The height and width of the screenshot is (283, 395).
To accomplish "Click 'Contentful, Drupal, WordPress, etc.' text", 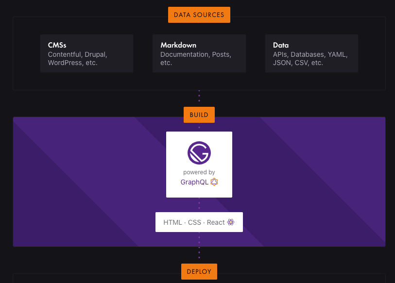I will [x=78, y=59].
